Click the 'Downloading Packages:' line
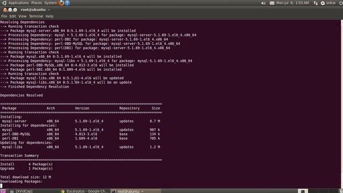Viewport: 343px width, 193px height. tap(21, 181)
